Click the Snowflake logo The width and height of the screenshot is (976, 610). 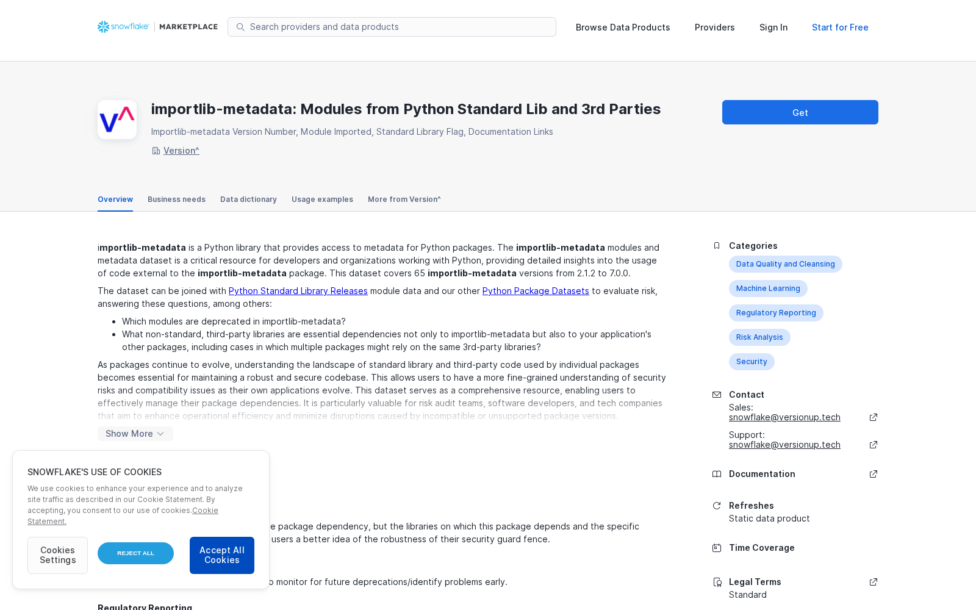123,27
